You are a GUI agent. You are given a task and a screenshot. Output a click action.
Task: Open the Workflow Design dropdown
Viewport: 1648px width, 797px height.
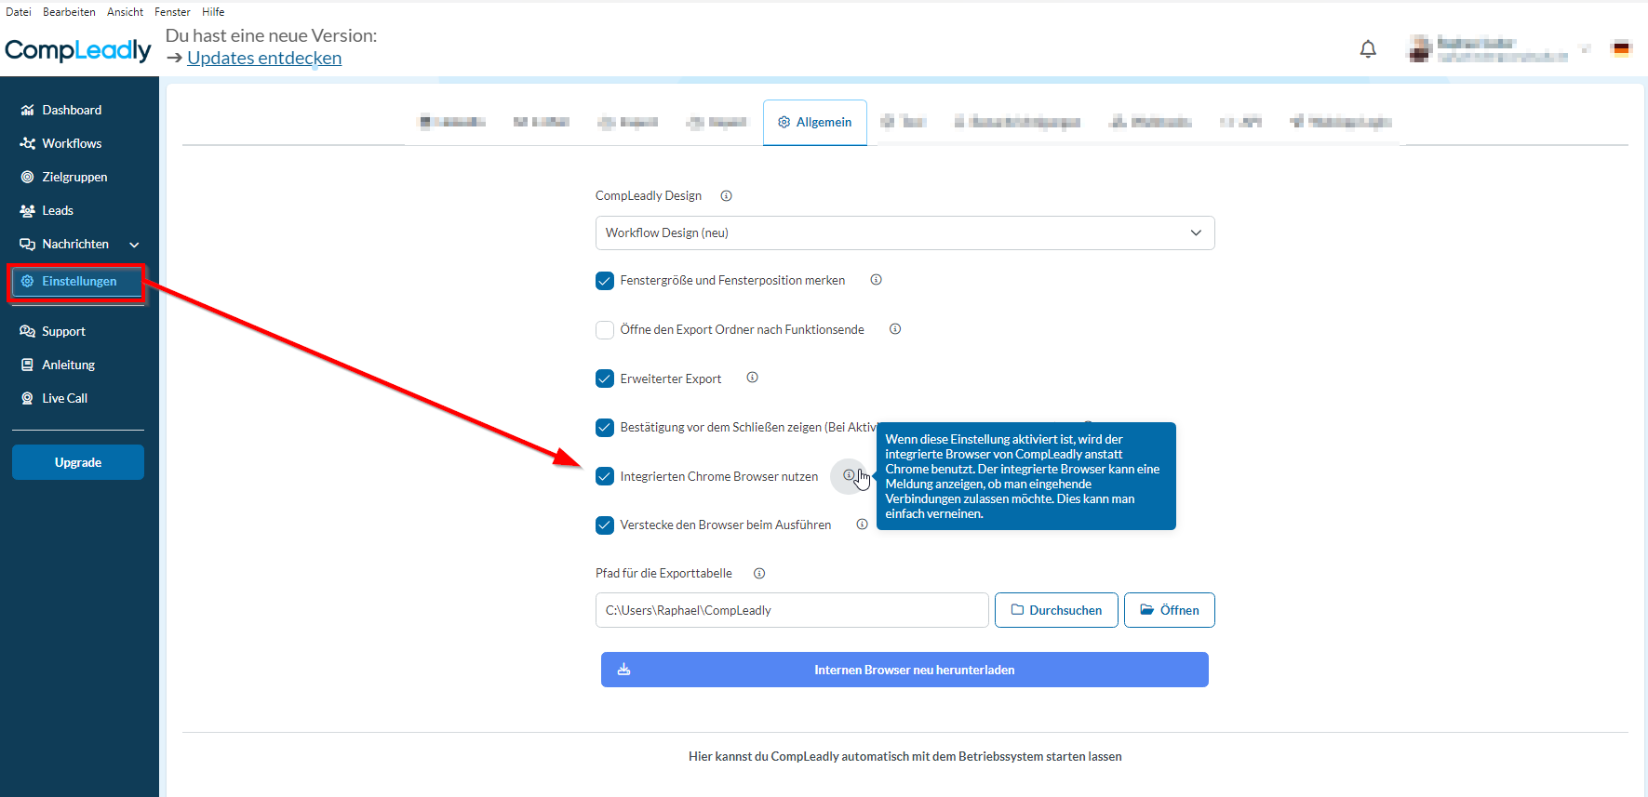pos(904,233)
